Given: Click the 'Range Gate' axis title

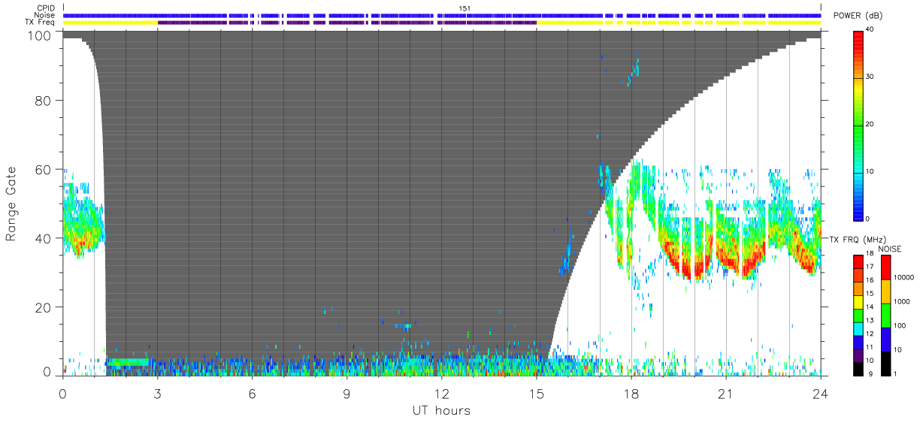Looking at the screenshot, I should coord(11,204).
